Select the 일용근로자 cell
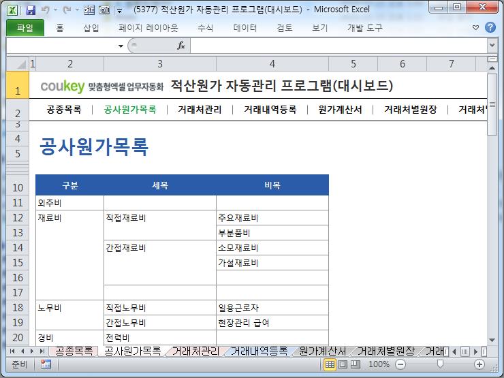504x378 pixels. coord(272,308)
